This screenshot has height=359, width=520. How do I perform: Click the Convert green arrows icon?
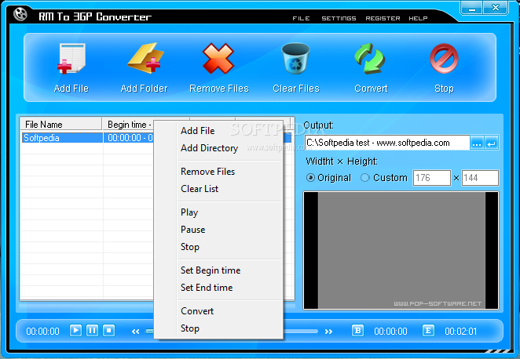[x=370, y=58]
